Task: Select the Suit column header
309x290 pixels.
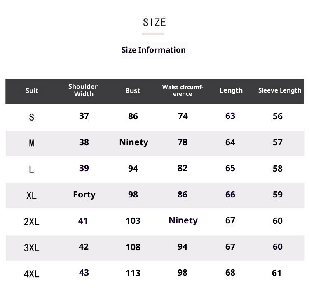Action: [x=32, y=90]
